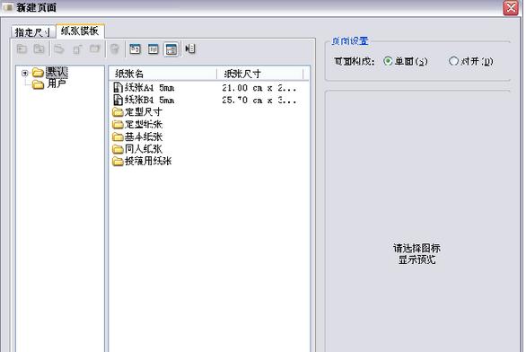Switch to large icon view mode

point(135,49)
